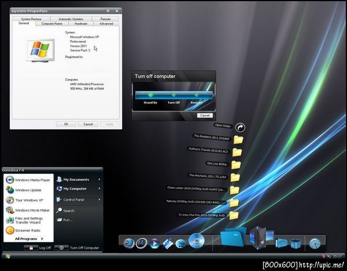The width and height of the screenshot is (347, 271).
Task: Click OK in System Properties
Action: tap(66, 124)
